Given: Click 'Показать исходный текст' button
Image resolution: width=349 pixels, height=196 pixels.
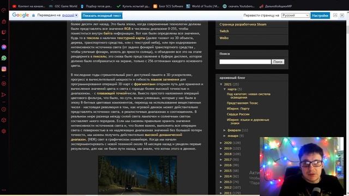Looking at the screenshot, I should pyautogui.click(x=102, y=16).
